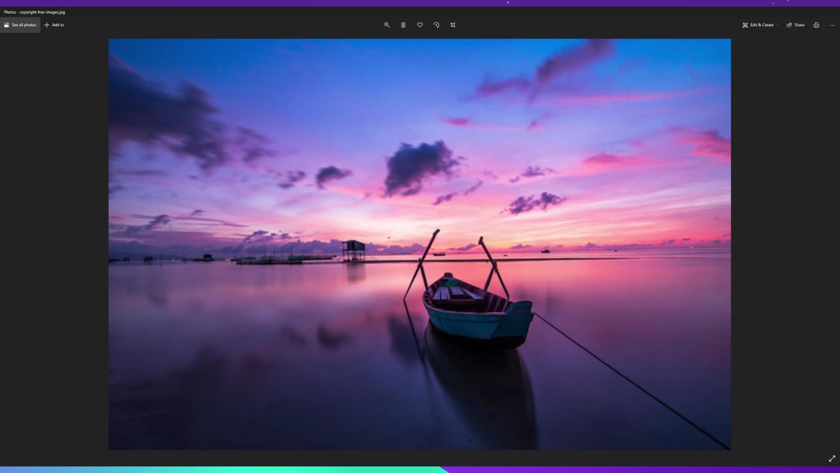Viewport: 840px width, 473px height.
Task: Click the Share button
Action: (x=795, y=25)
